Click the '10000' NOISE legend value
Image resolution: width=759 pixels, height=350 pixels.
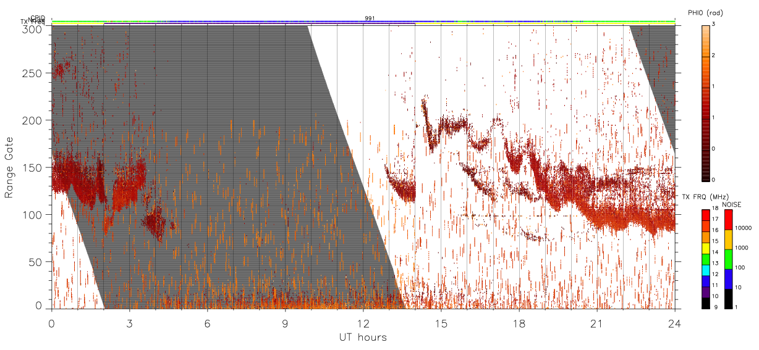tap(744, 228)
